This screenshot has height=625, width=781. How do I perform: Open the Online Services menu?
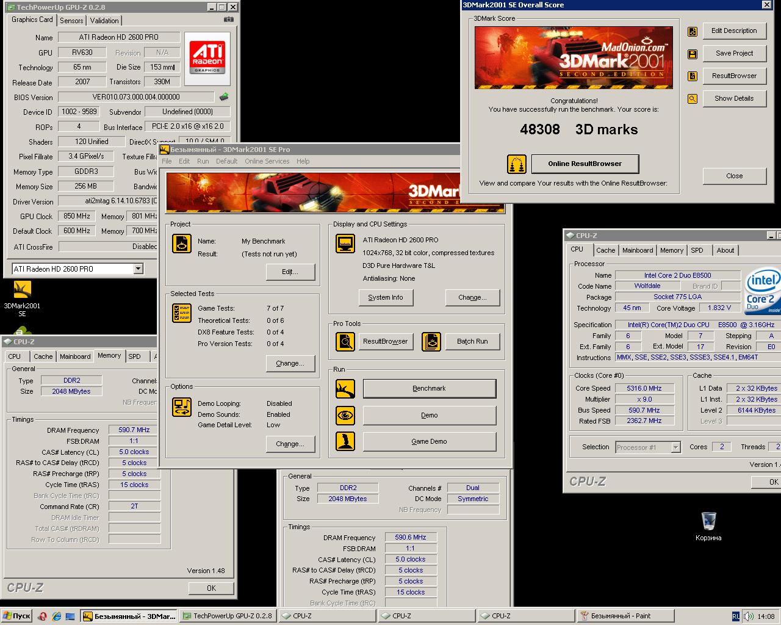pos(267,161)
